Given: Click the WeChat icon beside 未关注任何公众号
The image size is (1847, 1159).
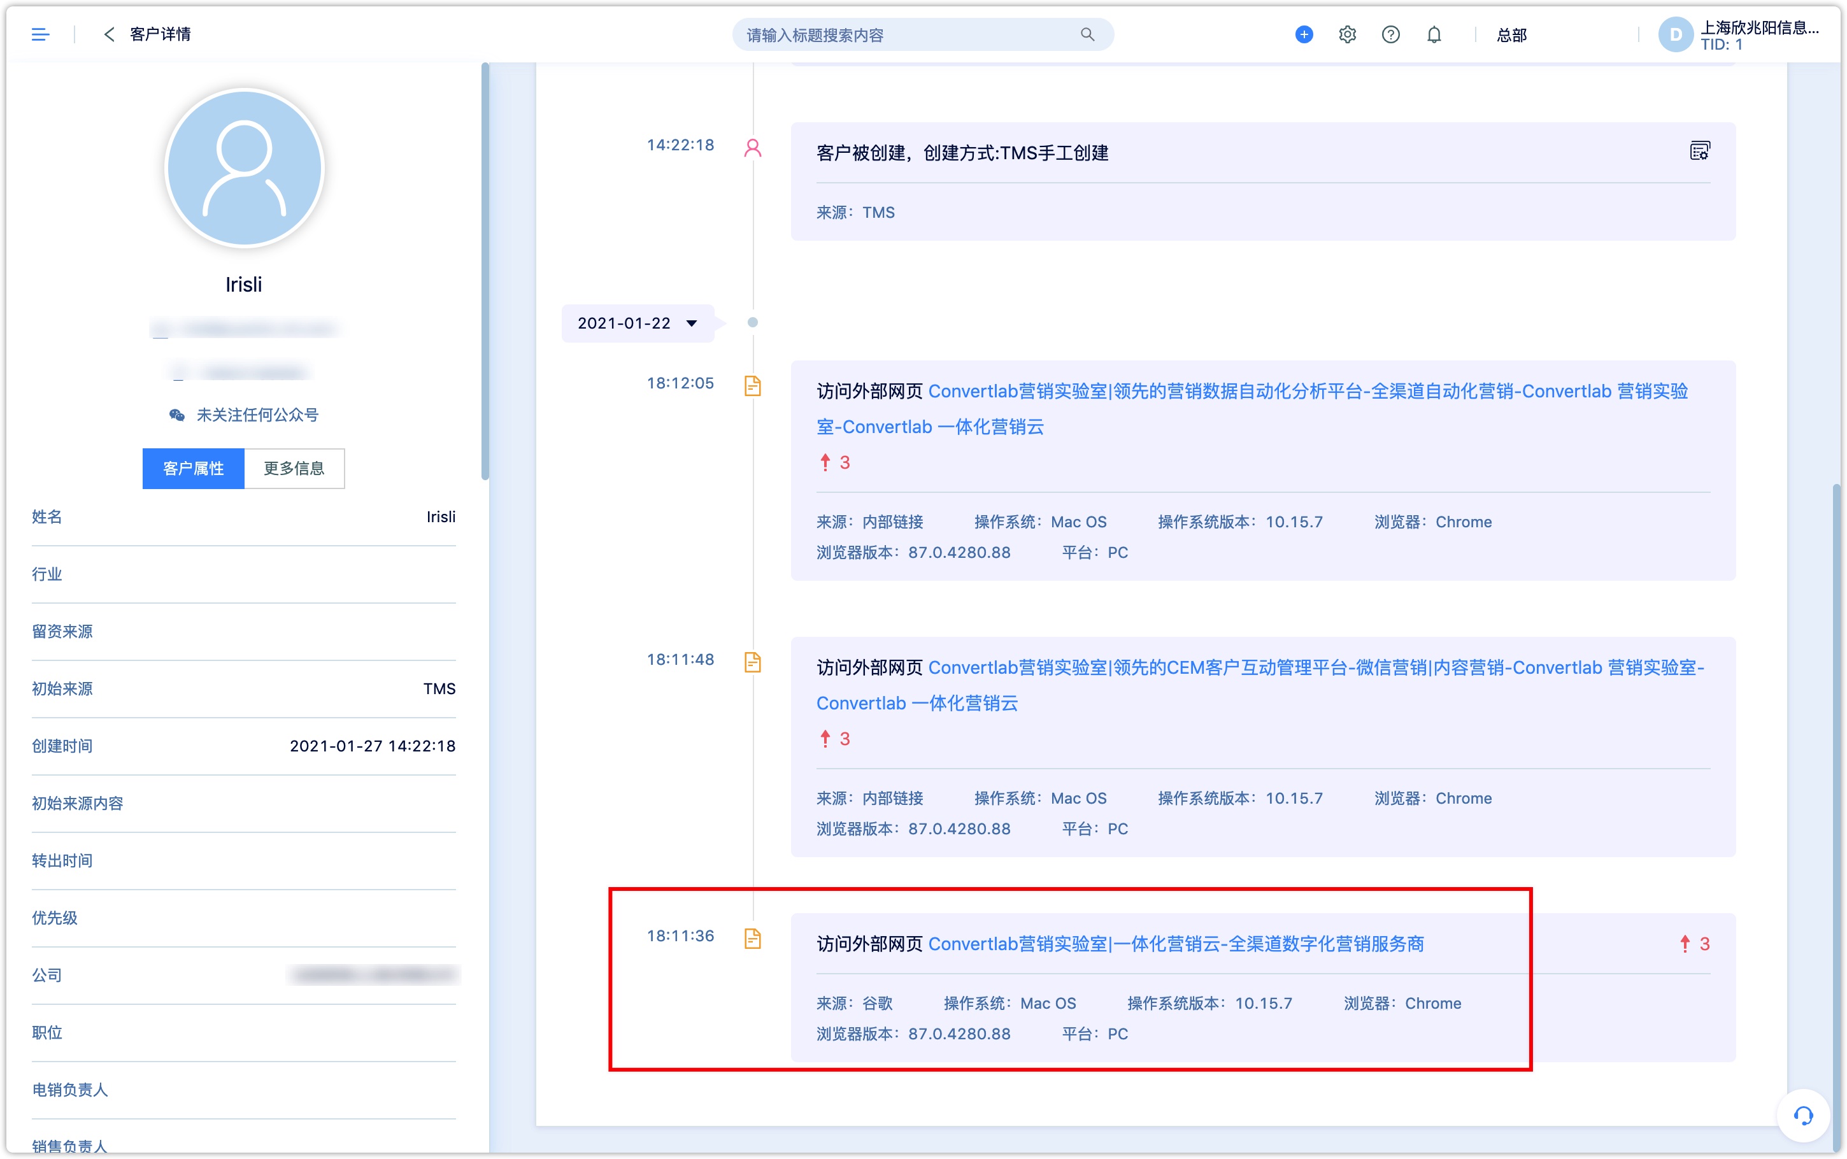Looking at the screenshot, I should (x=176, y=415).
